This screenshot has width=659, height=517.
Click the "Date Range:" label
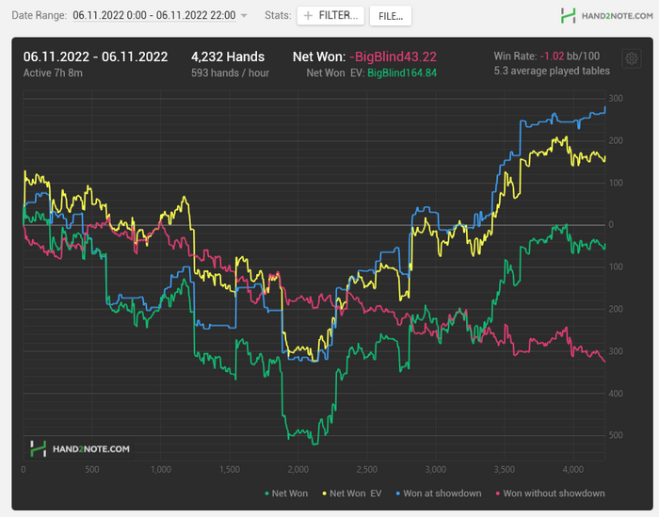click(x=40, y=16)
